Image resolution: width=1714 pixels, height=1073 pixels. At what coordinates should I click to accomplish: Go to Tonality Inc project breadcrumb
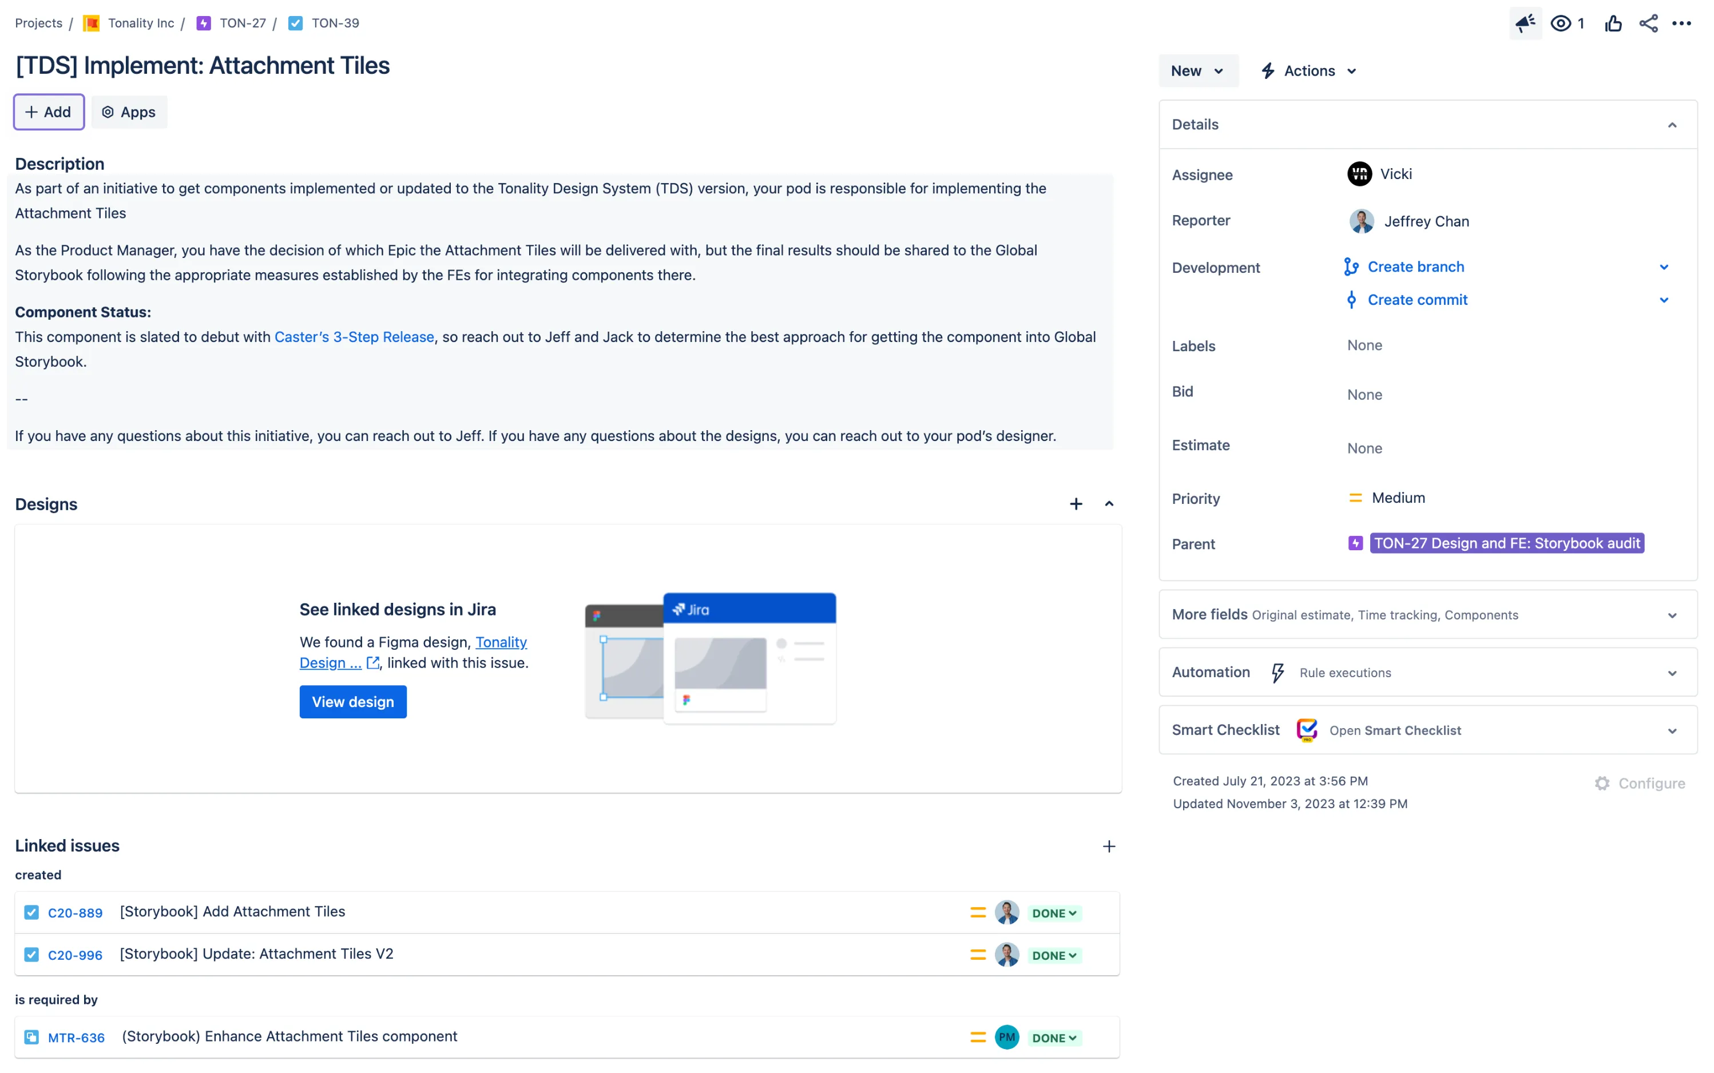[141, 23]
